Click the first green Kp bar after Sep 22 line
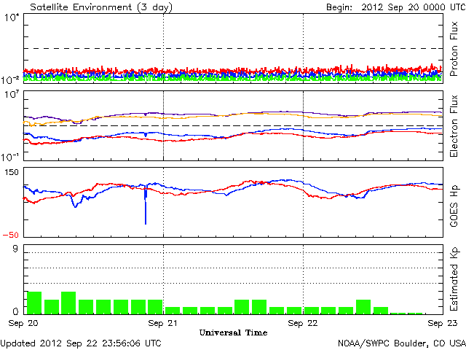The height and width of the screenshot is (350, 466). (x=312, y=311)
